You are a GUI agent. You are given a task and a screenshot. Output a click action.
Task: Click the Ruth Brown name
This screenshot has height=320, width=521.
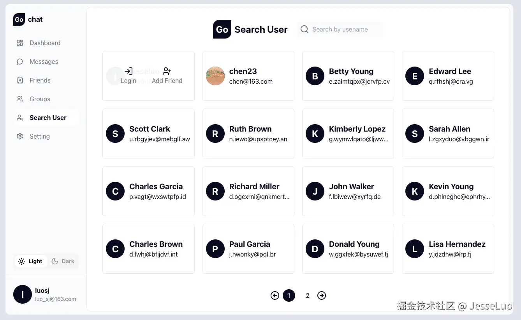[250, 129]
